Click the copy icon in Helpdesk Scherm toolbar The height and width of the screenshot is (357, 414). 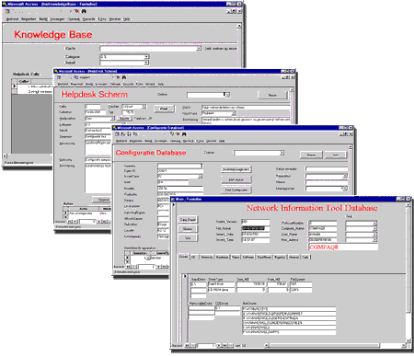pyautogui.click(x=76, y=77)
